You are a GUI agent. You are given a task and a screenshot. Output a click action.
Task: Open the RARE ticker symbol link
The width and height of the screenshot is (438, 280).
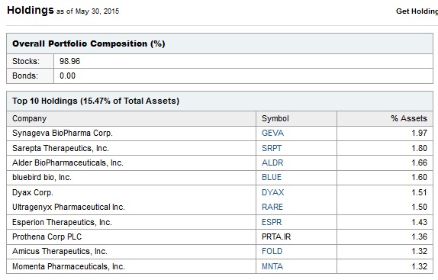pyautogui.click(x=272, y=207)
